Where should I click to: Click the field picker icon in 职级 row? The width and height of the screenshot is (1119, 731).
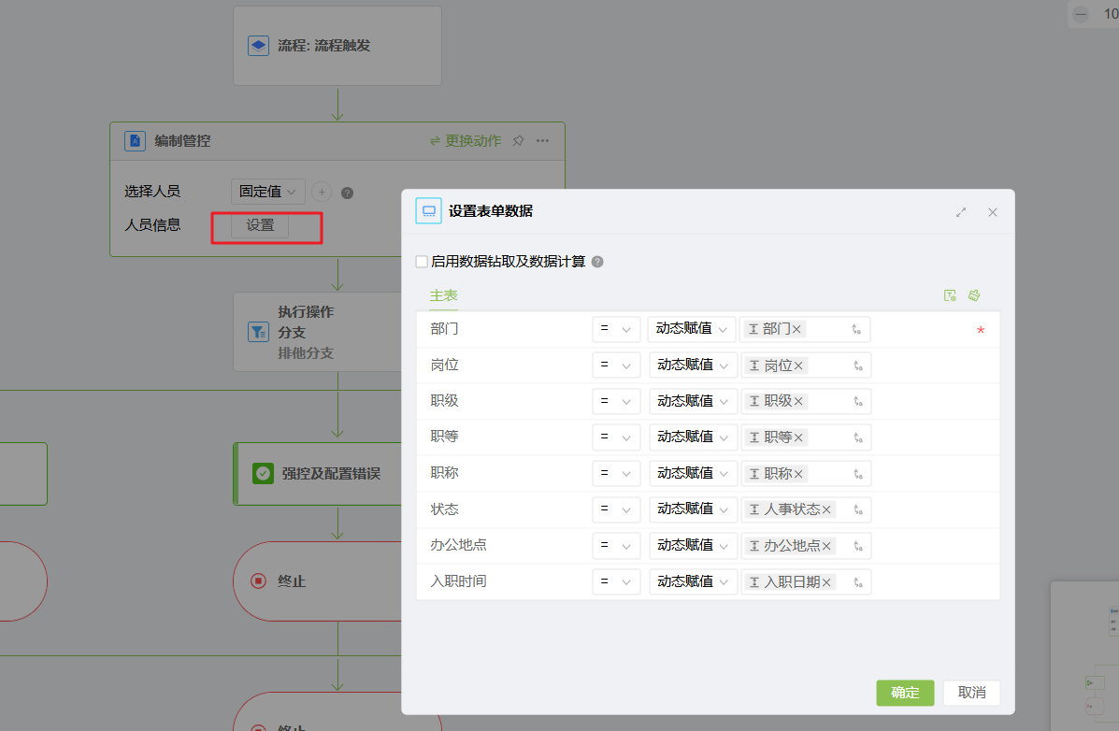[858, 401]
